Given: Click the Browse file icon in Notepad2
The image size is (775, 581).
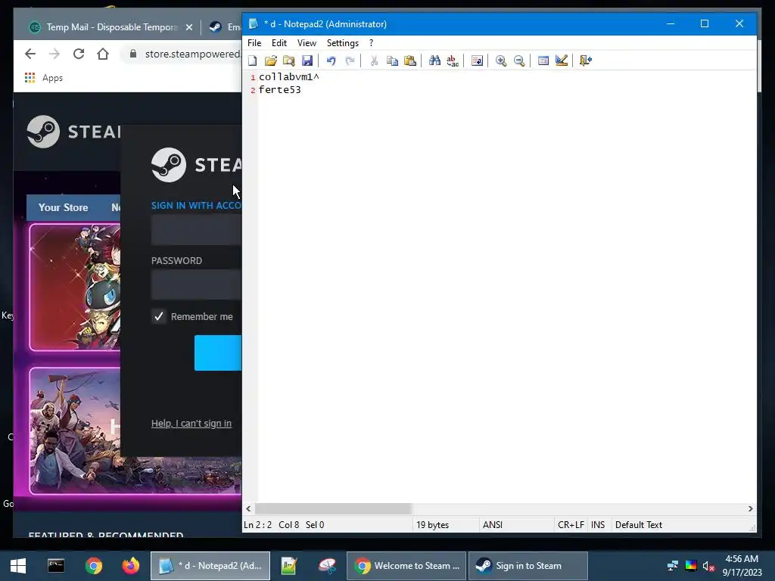Looking at the screenshot, I should [x=288, y=61].
